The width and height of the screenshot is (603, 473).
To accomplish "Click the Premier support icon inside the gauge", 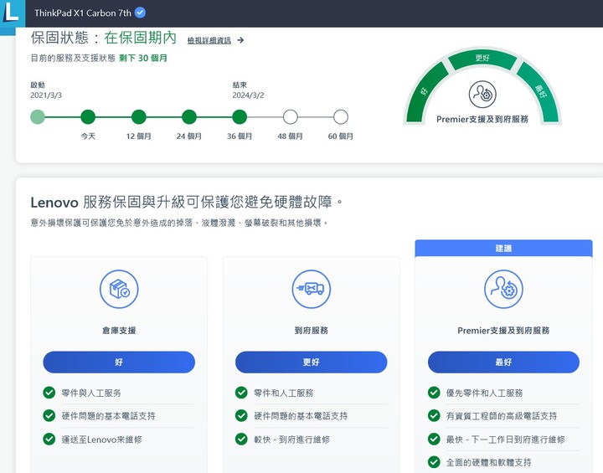I will tap(482, 95).
